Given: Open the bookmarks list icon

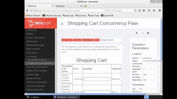Looking at the screenshot, I should [144, 10].
